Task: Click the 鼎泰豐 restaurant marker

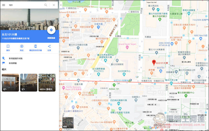Action: [152, 73]
